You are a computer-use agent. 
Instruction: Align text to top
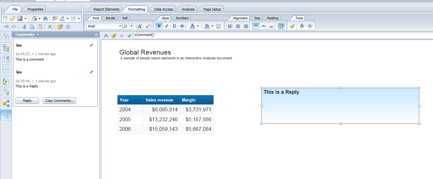tap(256, 26)
